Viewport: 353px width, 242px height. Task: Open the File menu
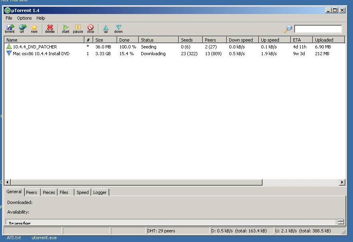tap(9, 18)
